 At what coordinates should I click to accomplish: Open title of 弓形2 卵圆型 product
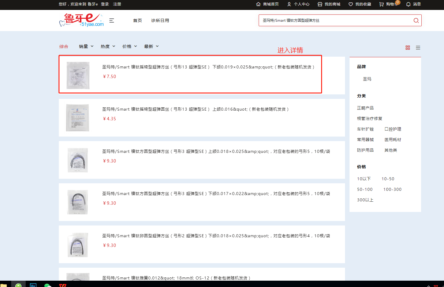(216, 236)
